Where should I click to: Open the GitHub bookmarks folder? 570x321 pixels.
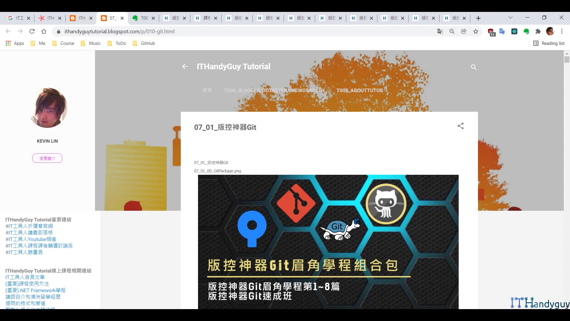(x=144, y=43)
